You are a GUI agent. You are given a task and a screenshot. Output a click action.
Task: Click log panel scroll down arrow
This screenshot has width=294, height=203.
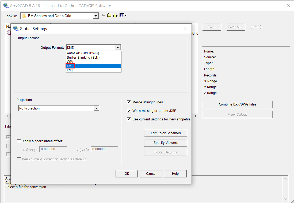point(285,199)
